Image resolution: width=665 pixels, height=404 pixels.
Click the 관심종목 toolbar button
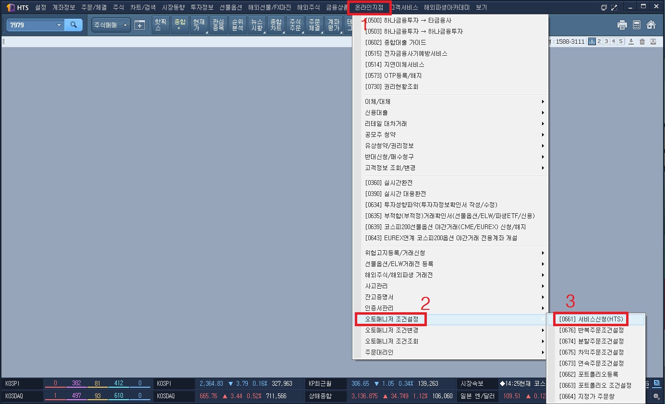click(x=218, y=25)
